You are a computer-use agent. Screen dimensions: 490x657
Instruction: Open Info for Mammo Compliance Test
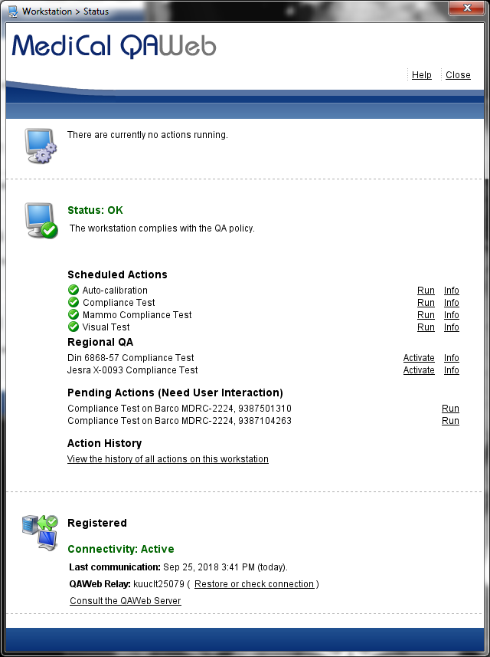452,314
